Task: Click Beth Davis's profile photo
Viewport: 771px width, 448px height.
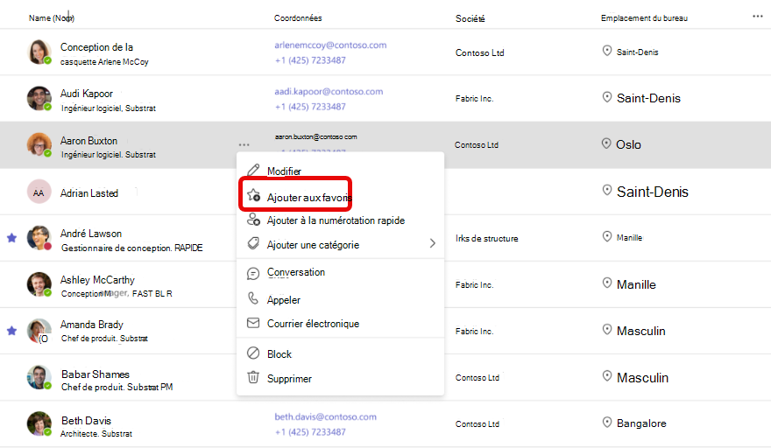Action: (39, 423)
